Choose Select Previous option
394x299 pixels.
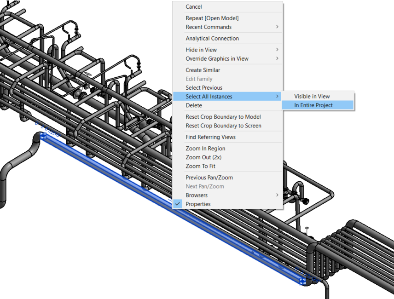pyautogui.click(x=204, y=88)
